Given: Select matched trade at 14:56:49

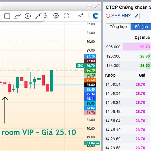Looking at the screenshot, I should [127, 111].
